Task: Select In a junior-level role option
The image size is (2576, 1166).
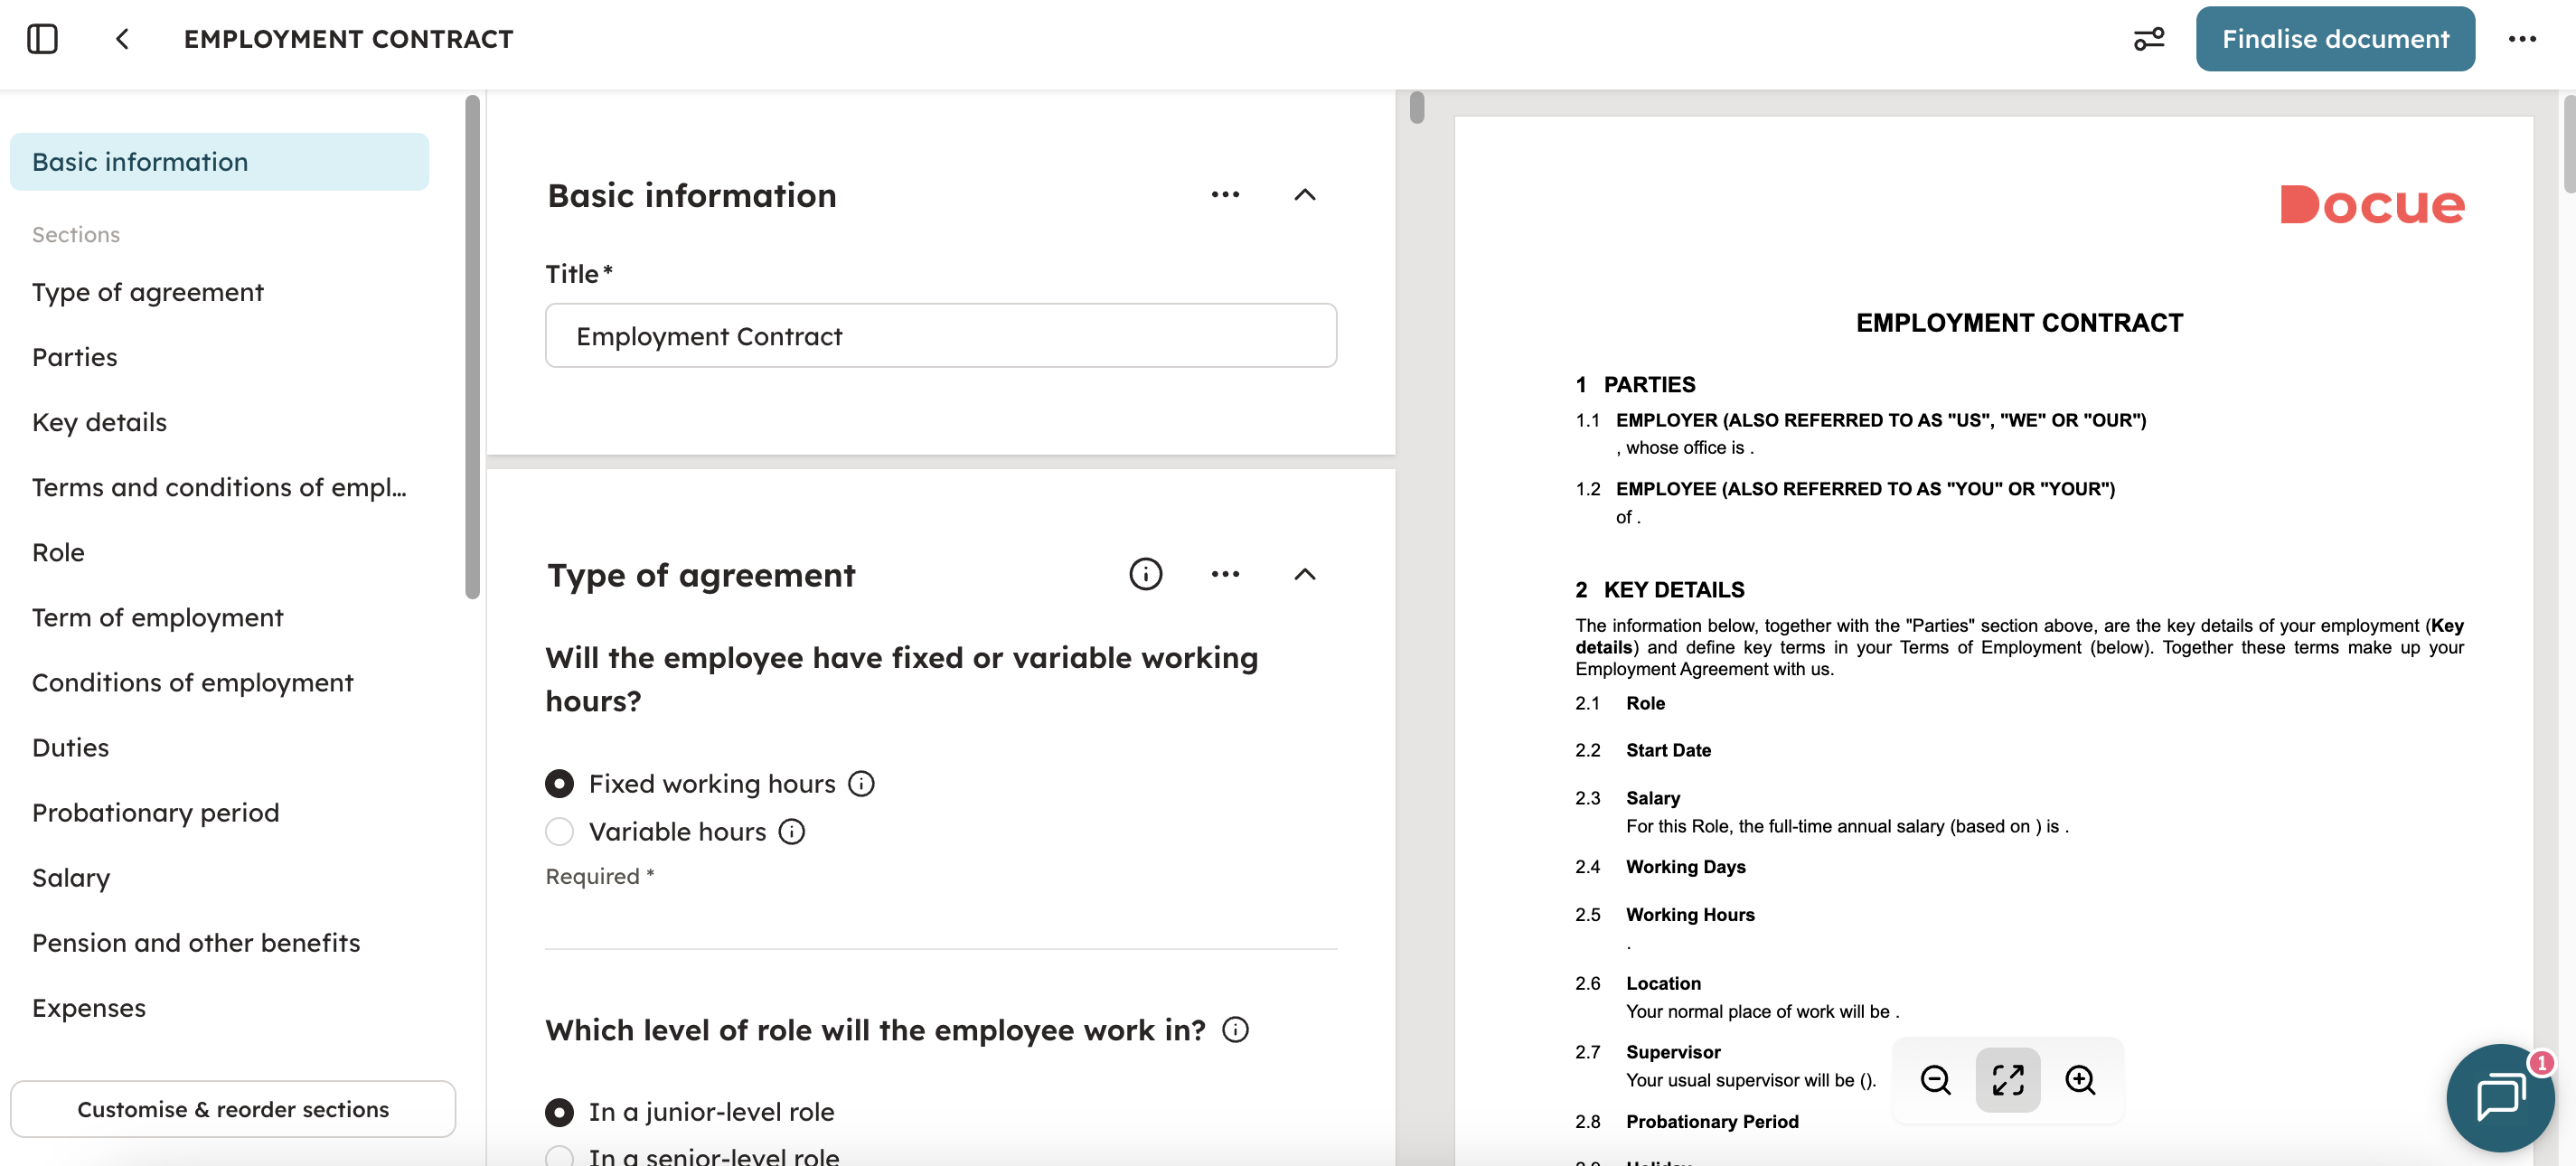Action: (559, 1112)
